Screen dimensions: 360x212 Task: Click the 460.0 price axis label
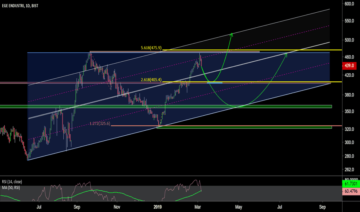(349, 57)
